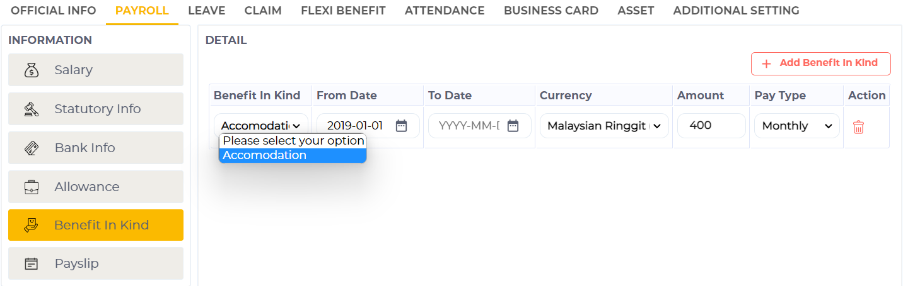Click the Amount input field
This screenshot has height=286, width=903.
pyautogui.click(x=711, y=126)
